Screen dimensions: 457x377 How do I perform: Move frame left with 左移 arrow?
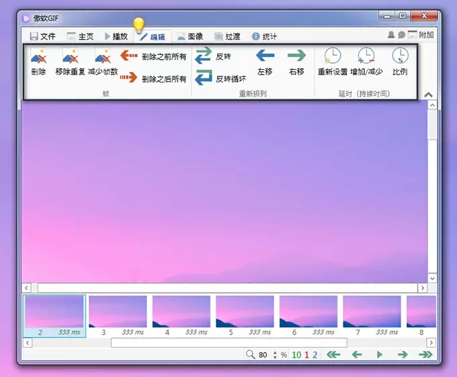[265, 61]
